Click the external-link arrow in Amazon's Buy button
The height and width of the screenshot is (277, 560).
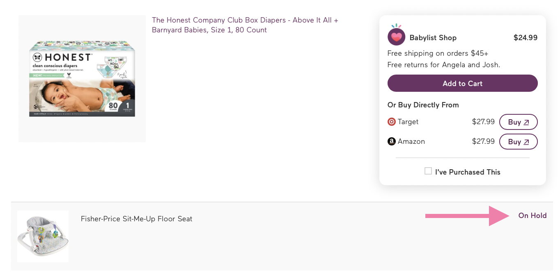pos(526,142)
